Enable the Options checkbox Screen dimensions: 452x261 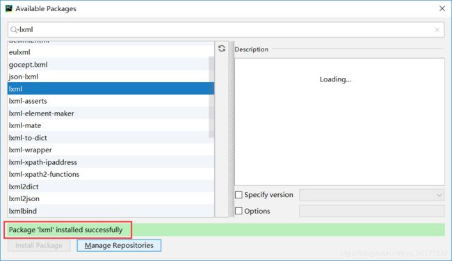(x=239, y=211)
